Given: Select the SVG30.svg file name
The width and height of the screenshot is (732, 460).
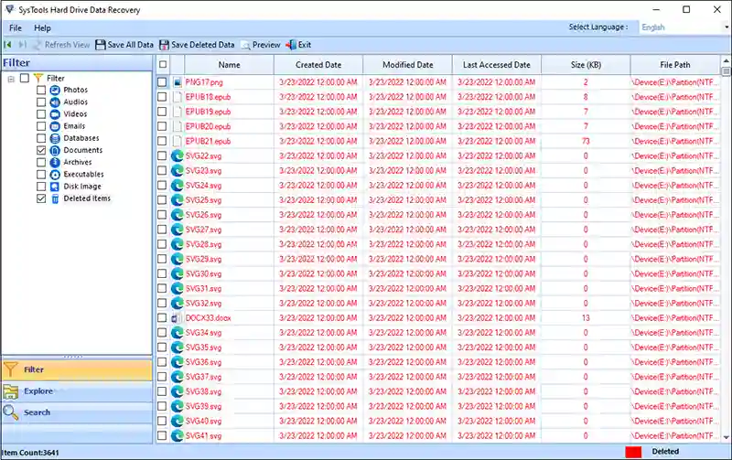Looking at the screenshot, I should [203, 273].
